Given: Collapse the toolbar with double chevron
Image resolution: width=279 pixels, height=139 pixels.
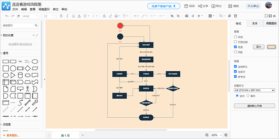Looking at the screenshot, I should point(275,16).
